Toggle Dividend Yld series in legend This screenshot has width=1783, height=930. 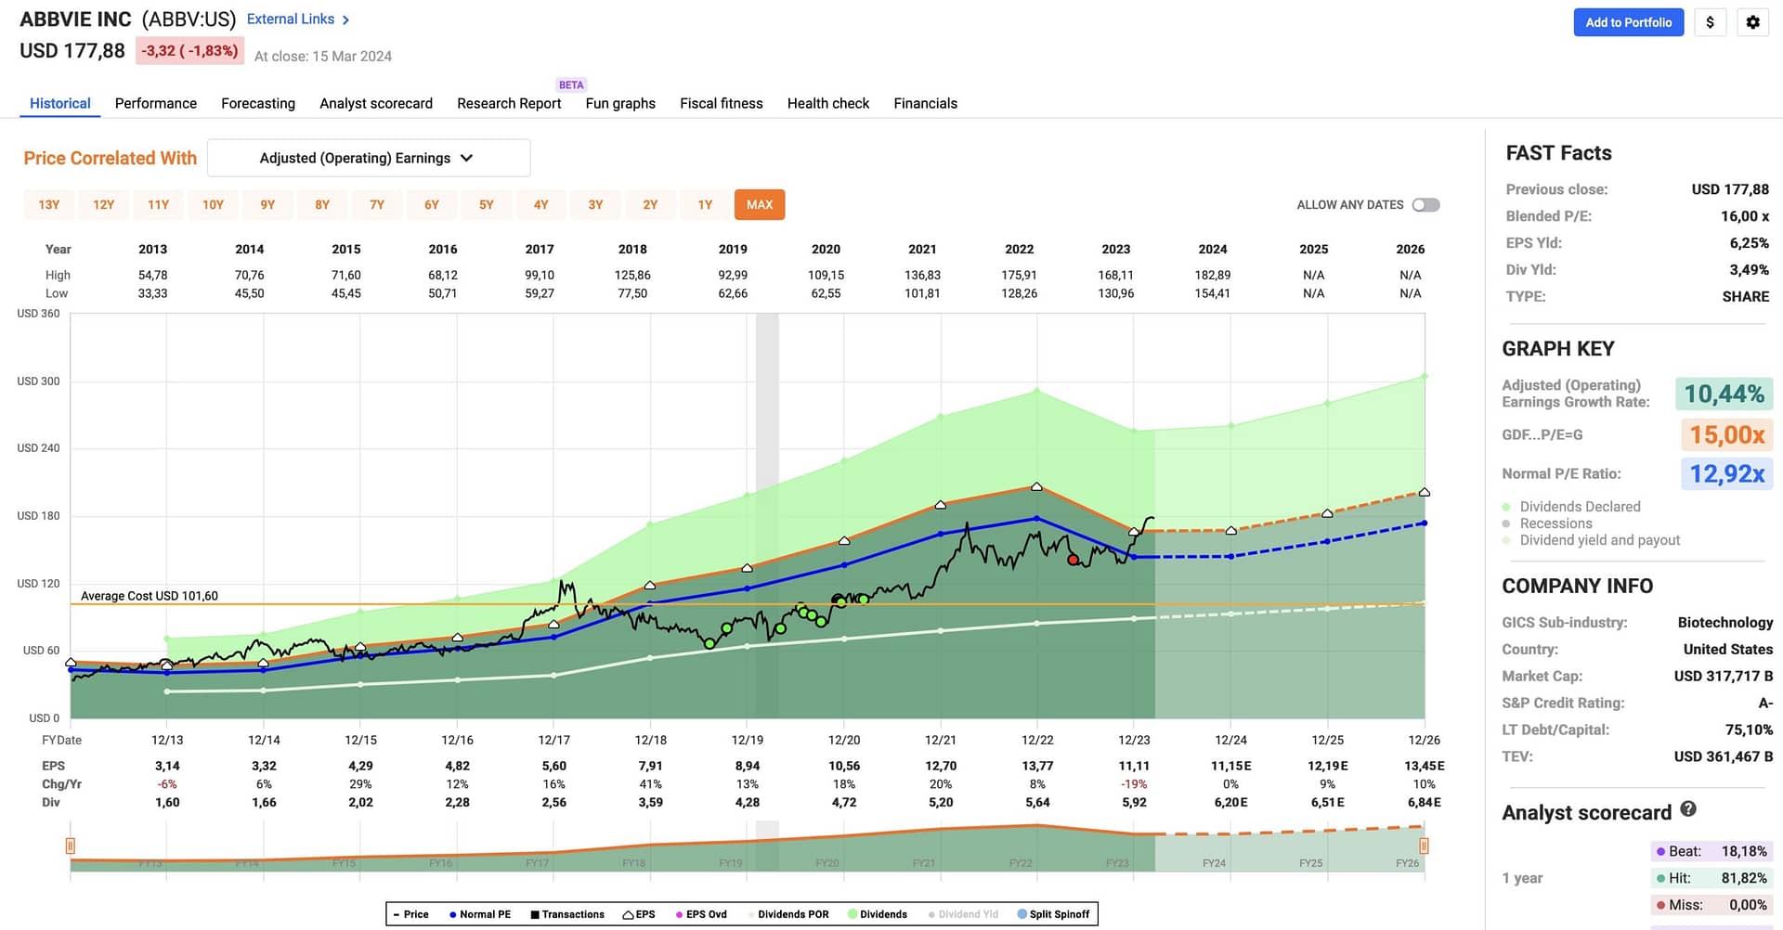963,914
